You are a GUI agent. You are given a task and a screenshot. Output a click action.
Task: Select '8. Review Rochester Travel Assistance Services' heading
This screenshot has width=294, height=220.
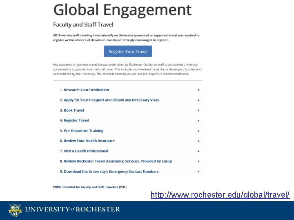point(116,161)
